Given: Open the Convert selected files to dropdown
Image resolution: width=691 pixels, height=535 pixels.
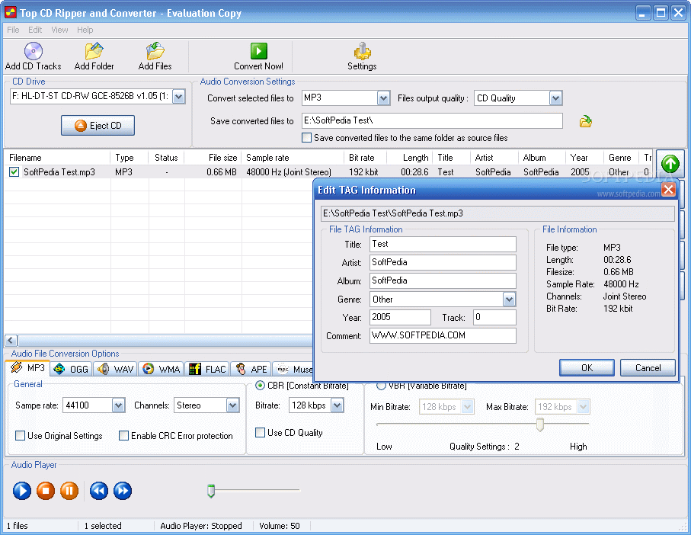Looking at the screenshot, I should (x=383, y=98).
